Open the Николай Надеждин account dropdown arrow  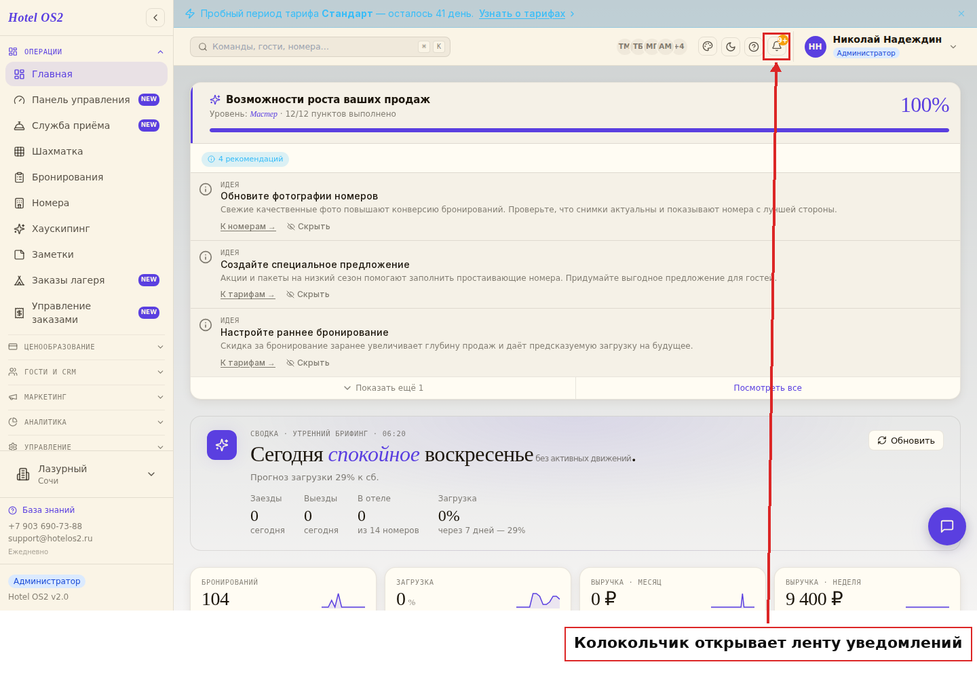tap(953, 47)
